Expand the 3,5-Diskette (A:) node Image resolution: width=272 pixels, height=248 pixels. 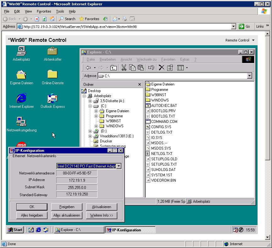(90, 101)
